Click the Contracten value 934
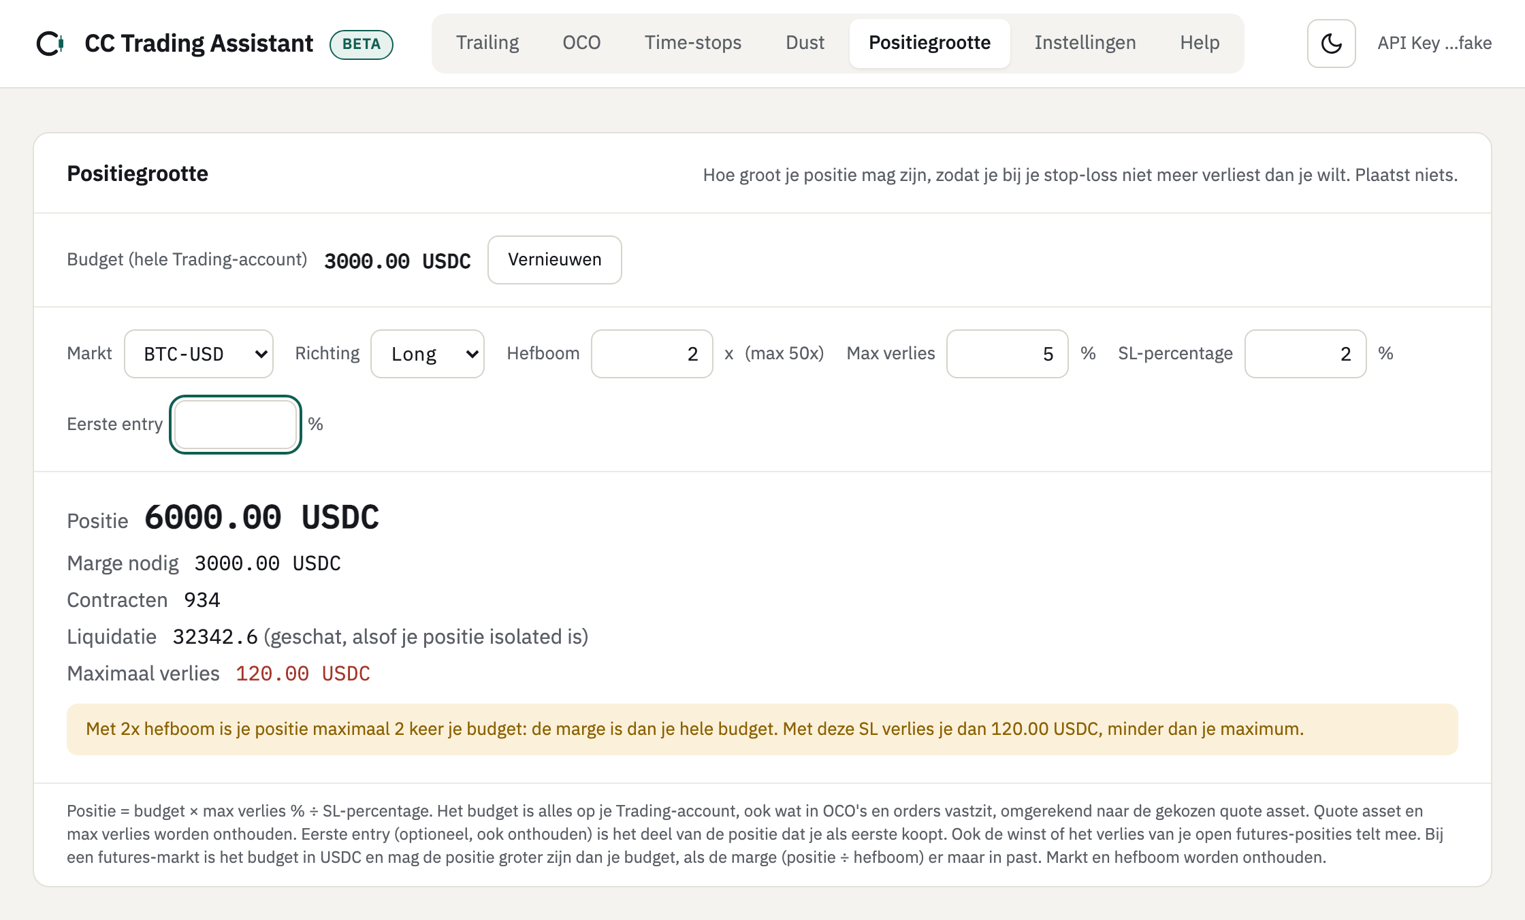This screenshot has width=1525, height=920. [x=202, y=600]
